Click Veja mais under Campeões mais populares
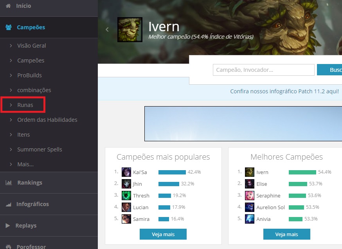The width and height of the screenshot is (342, 249). (x=163, y=234)
